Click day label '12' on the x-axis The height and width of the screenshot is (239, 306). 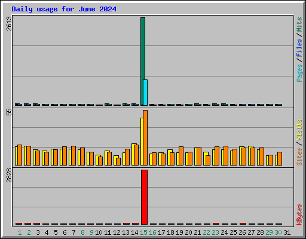(x=117, y=232)
